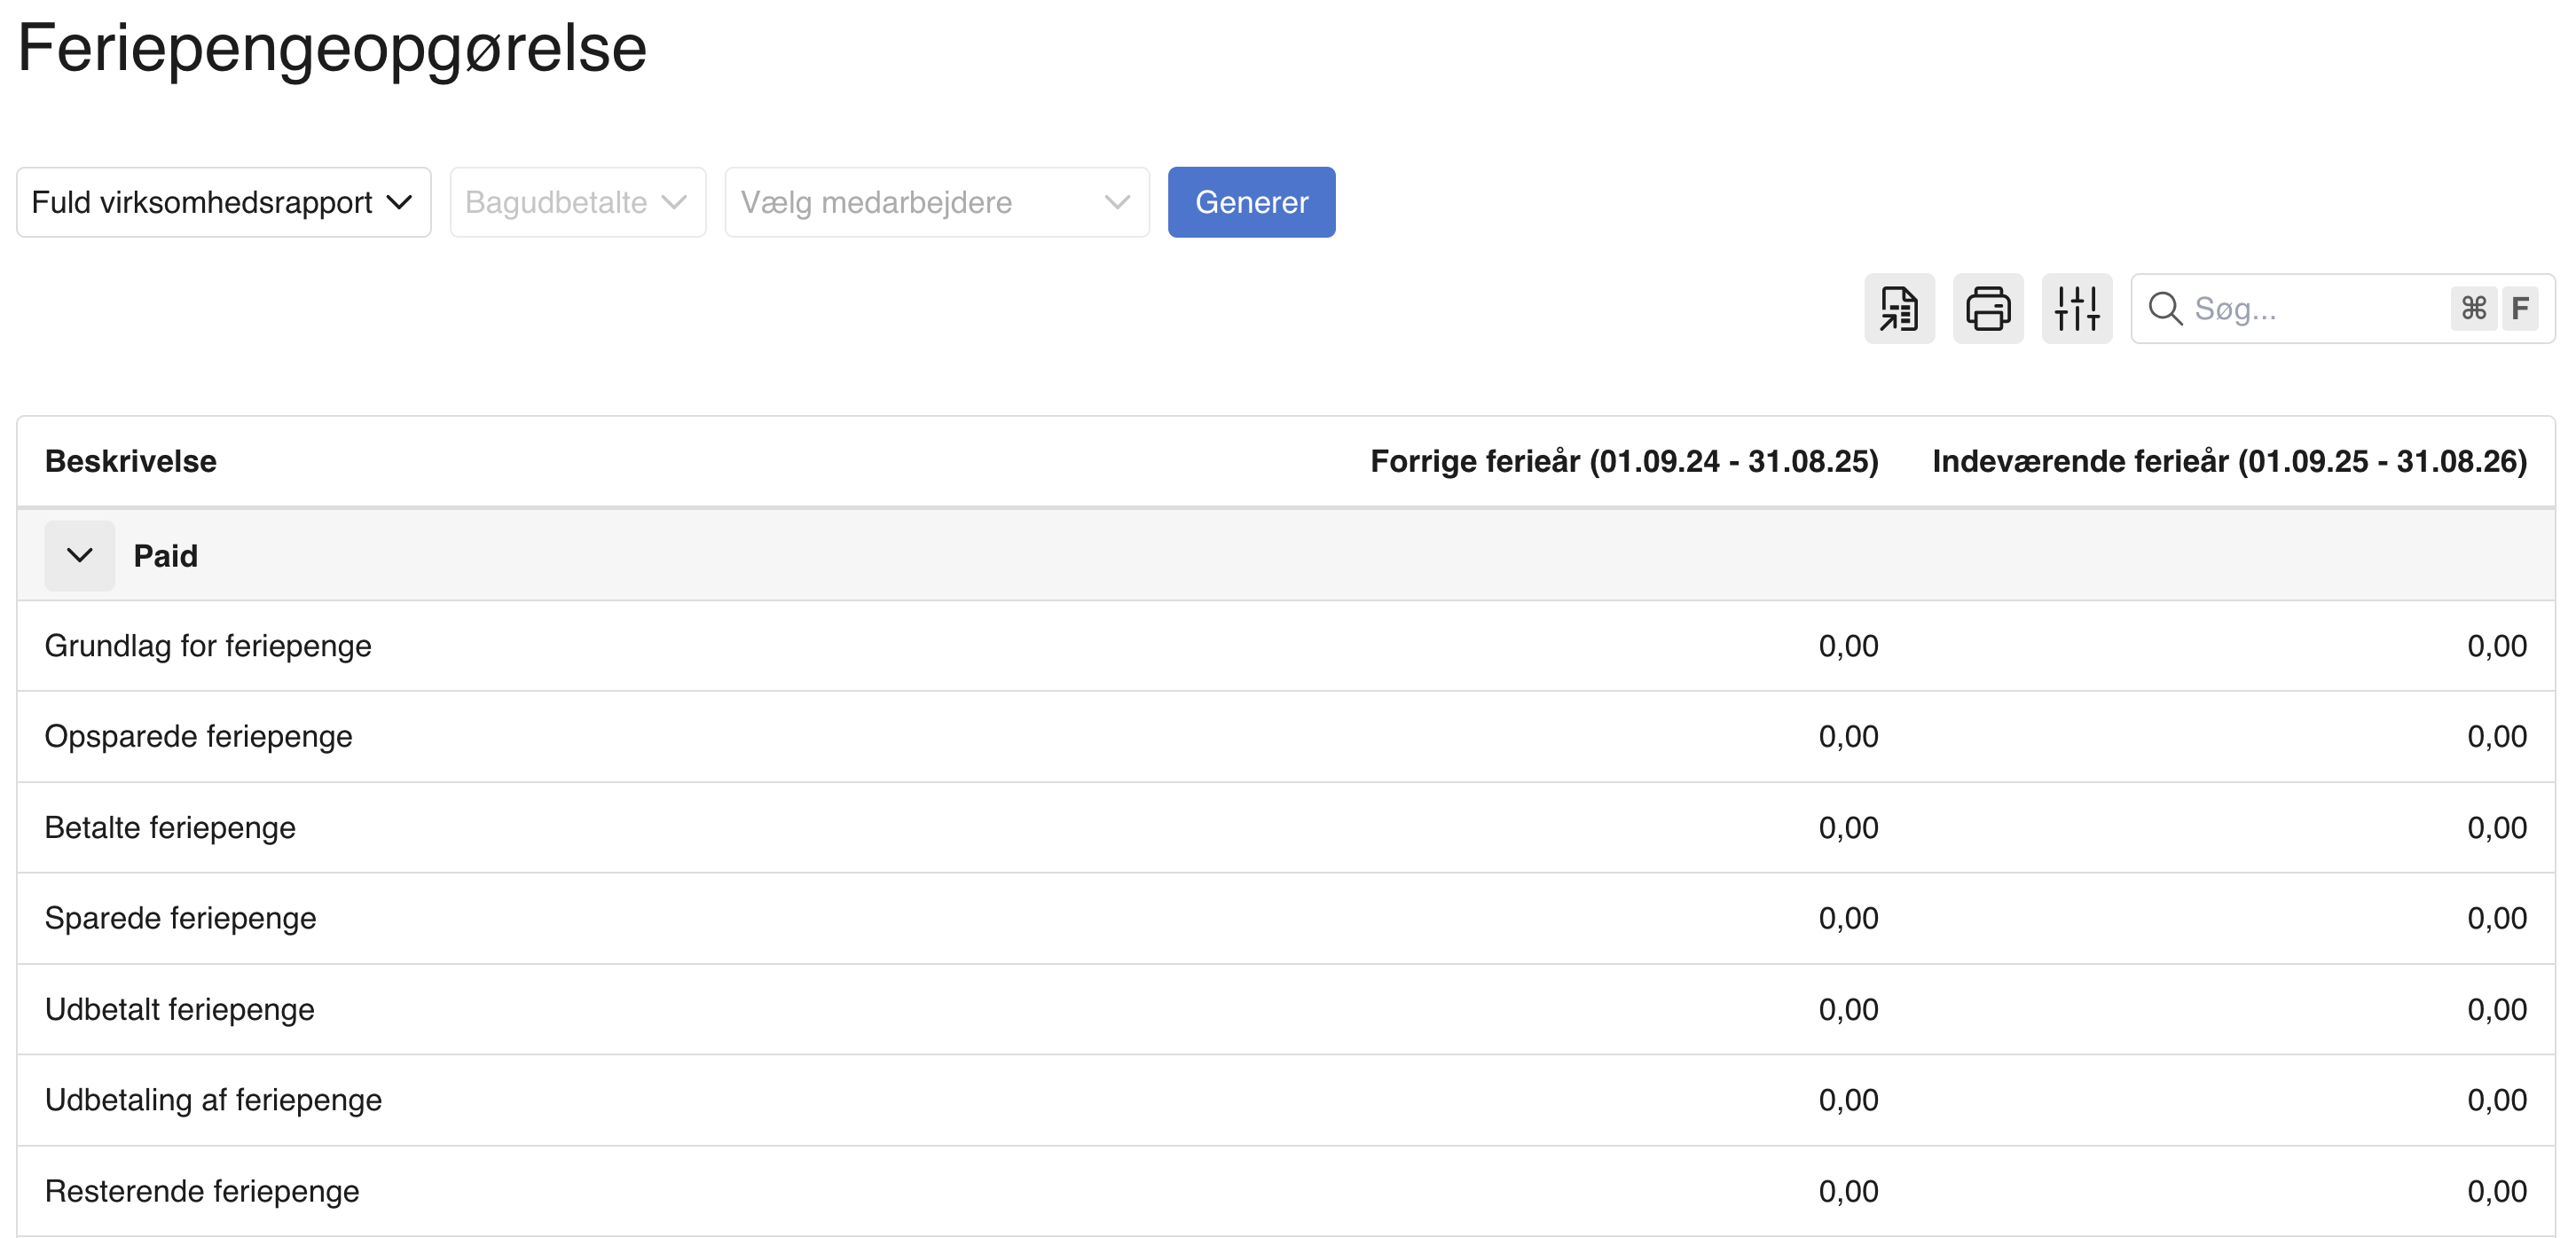Viewport: 2576px width, 1238px height.
Task: Open column settings sliders icon
Action: point(2076,308)
